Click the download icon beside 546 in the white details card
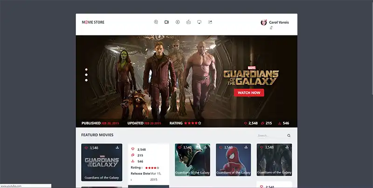Viewport: 373px width, 188px height. pos(133,161)
